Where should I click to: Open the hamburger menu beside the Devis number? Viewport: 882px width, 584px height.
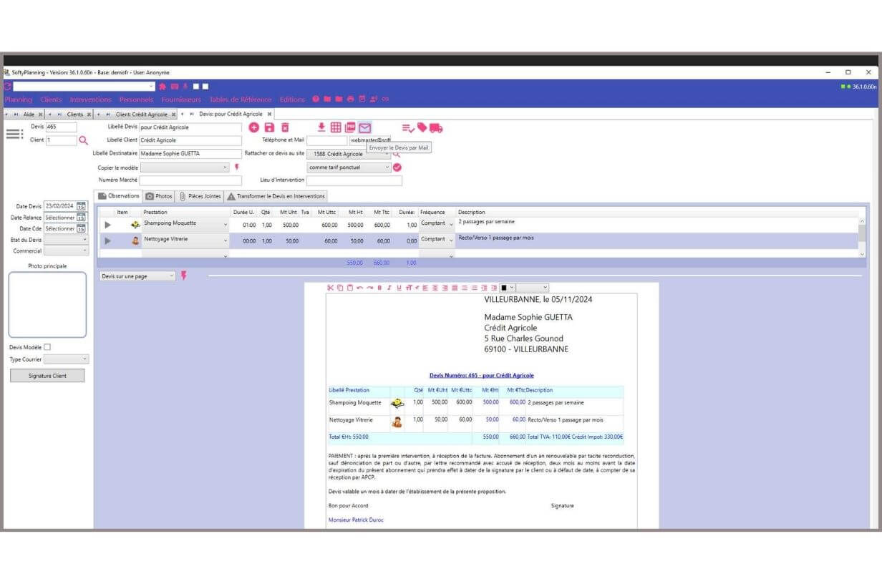14,133
